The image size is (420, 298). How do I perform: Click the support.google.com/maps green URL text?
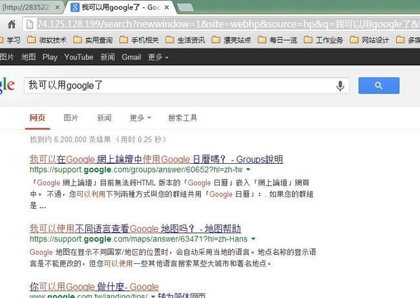[138, 239]
